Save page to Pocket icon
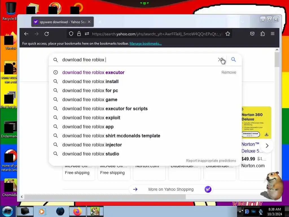This screenshot has width=289, height=217. 252,34
